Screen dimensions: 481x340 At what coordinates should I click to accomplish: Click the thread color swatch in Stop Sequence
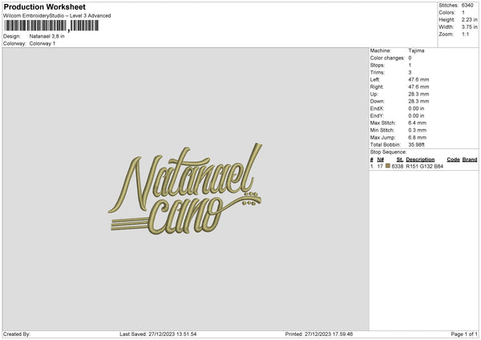(x=388, y=166)
